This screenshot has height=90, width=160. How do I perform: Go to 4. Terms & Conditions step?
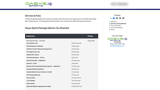(116, 27)
